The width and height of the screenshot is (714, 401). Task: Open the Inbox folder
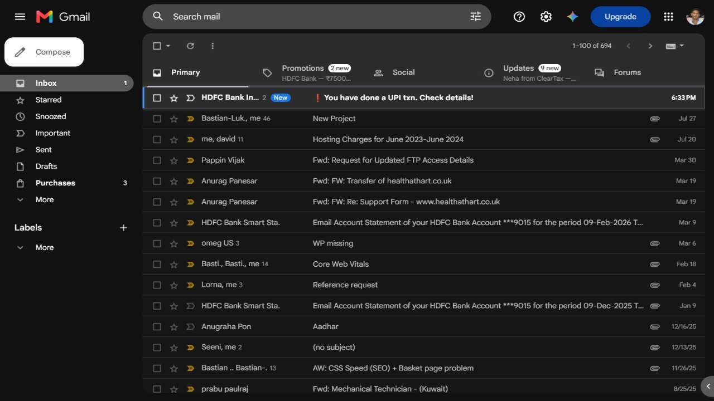pos(67,83)
